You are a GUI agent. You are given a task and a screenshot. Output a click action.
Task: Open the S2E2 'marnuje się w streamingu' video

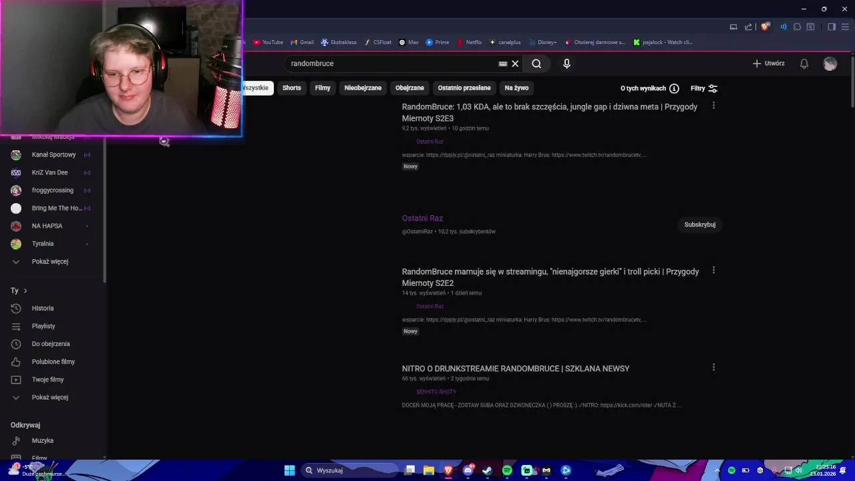[550, 277]
